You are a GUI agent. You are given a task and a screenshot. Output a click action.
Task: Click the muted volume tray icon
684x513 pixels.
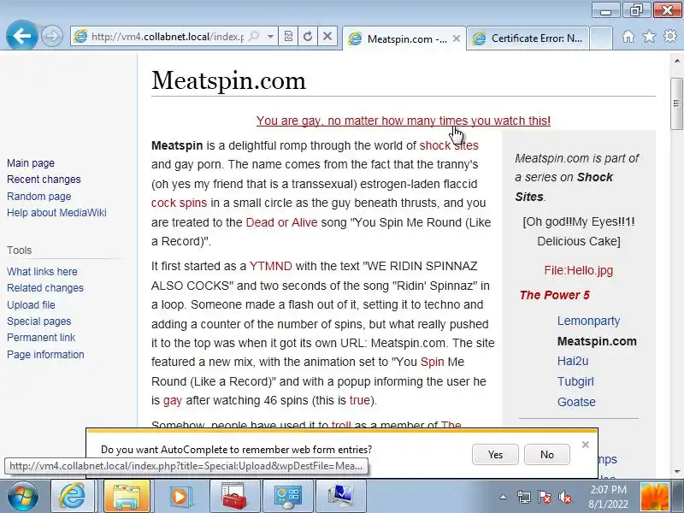click(565, 497)
